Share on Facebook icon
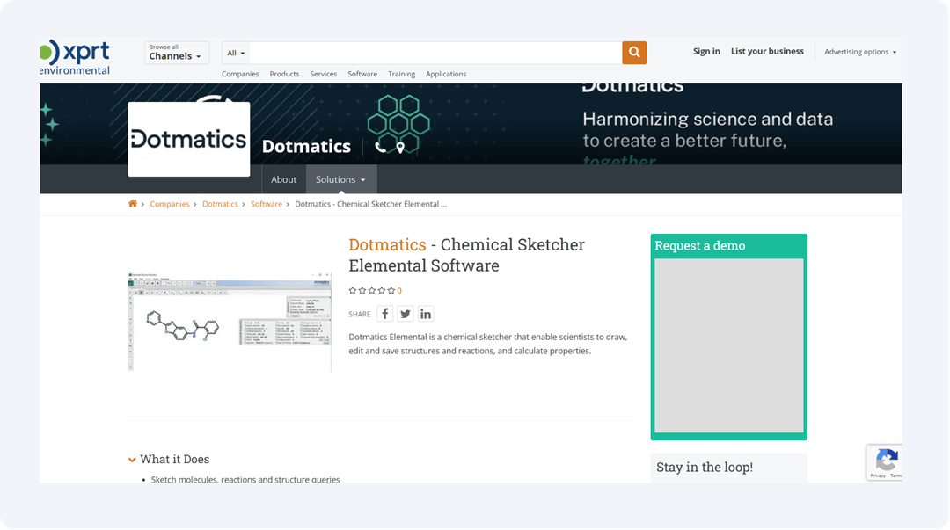 [x=384, y=314]
